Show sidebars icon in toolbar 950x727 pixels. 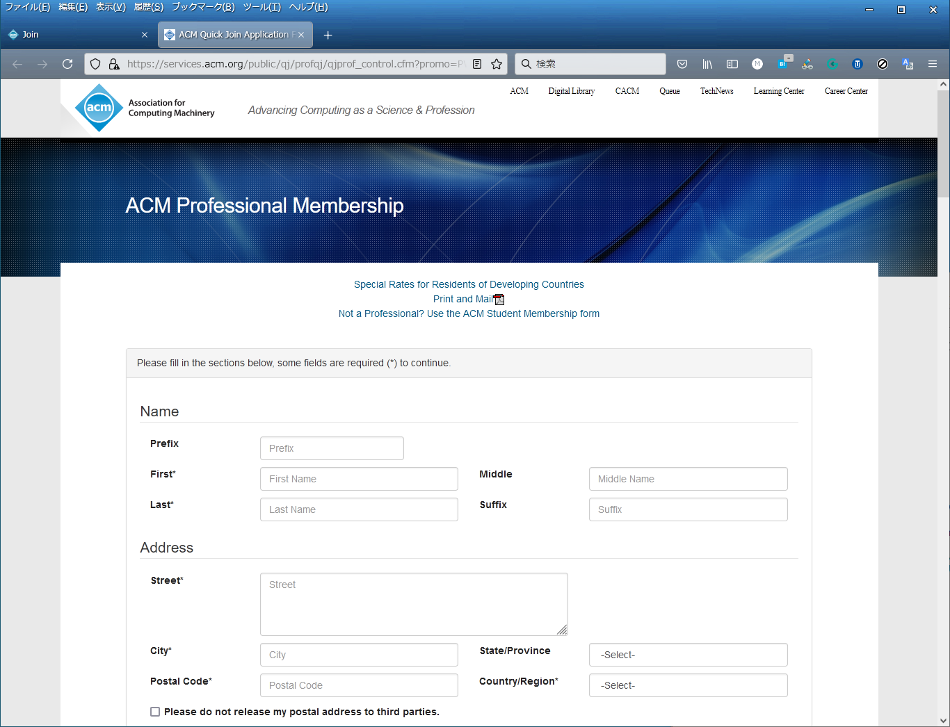pyautogui.click(x=732, y=64)
